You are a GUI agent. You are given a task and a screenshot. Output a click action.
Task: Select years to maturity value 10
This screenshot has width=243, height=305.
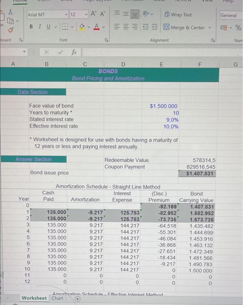click(x=176, y=113)
